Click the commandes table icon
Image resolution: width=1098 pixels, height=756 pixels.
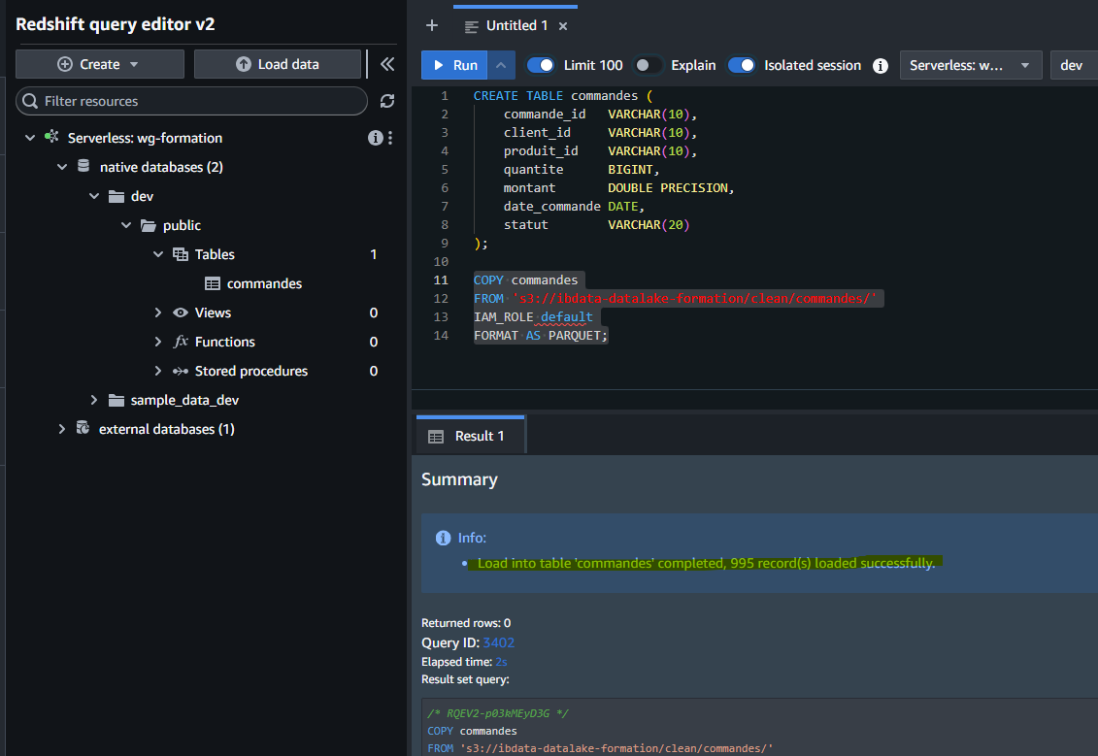tap(213, 283)
